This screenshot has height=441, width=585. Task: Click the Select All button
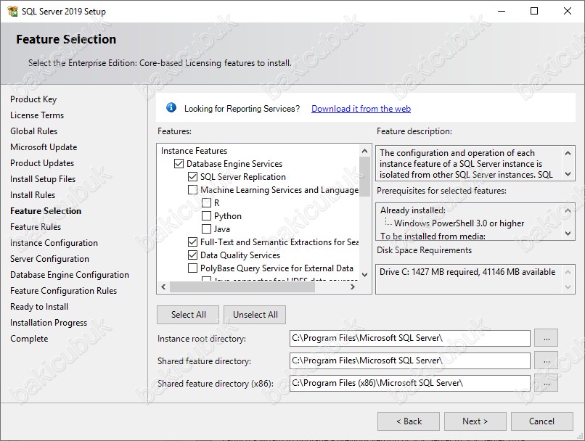click(x=188, y=315)
